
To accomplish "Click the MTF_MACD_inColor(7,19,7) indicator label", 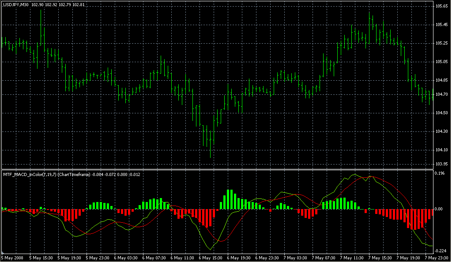I will click(x=30, y=173).
